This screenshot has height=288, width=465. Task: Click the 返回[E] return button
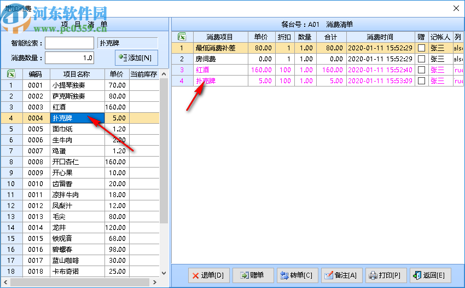pyautogui.click(x=430, y=275)
